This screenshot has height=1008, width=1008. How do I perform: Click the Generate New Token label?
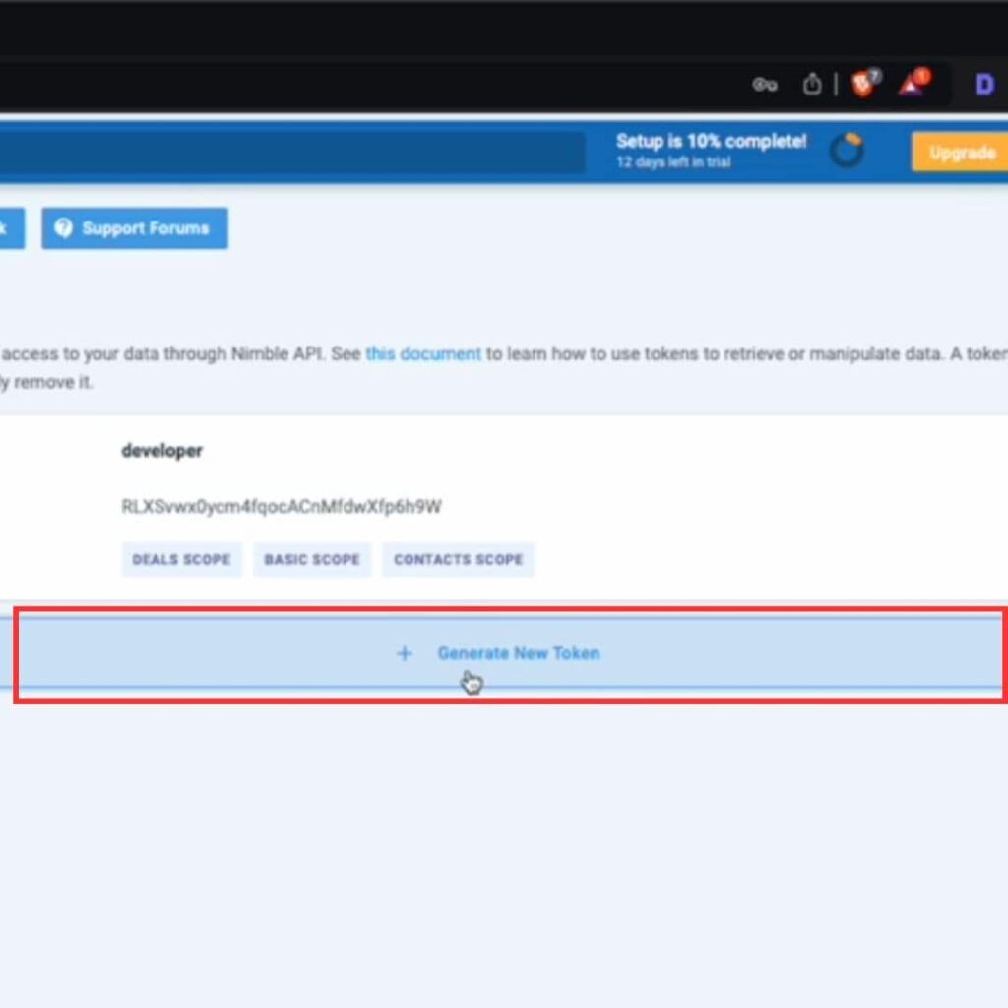(x=518, y=653)
